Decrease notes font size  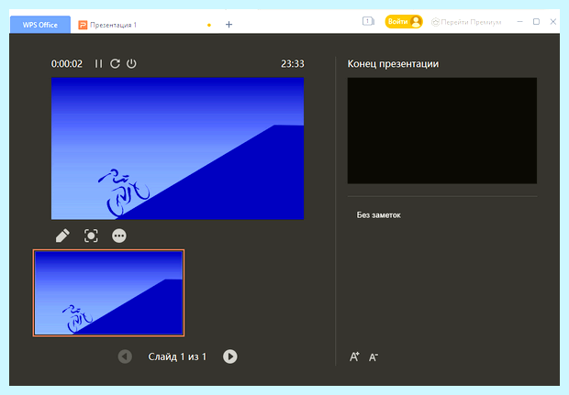pyautogui.click(x=374, y=357)
